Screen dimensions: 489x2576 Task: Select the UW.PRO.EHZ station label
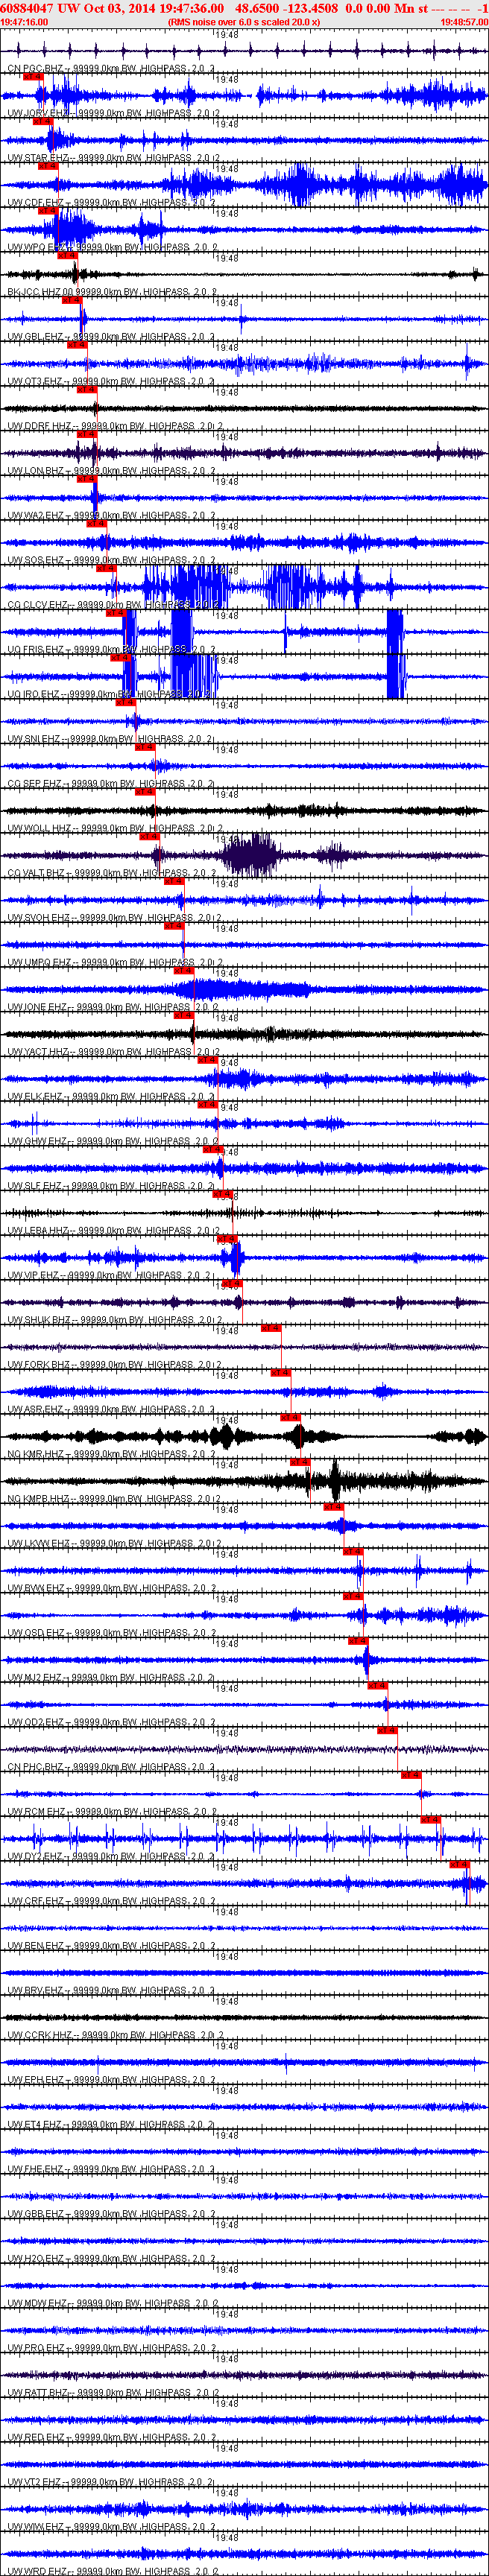pyautogui.click(x=111, y=2349)
